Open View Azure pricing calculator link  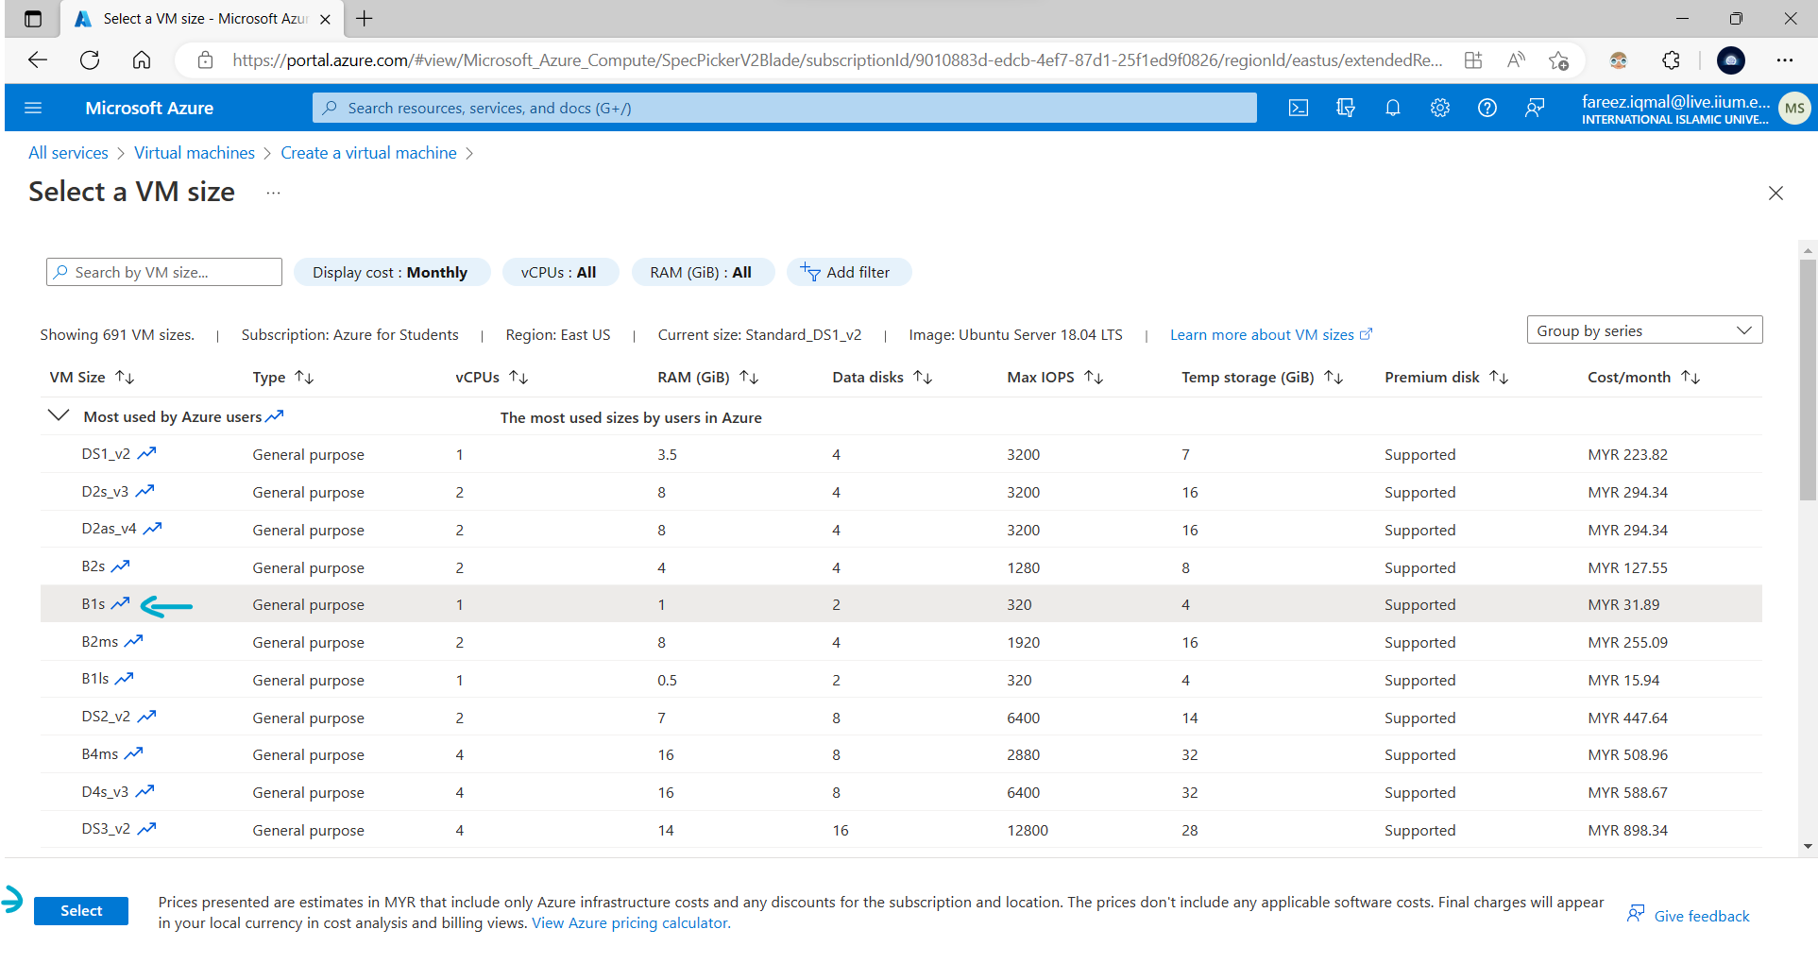(631, 922)
